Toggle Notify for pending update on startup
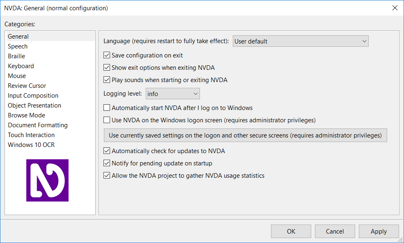The image size is (404, 243). (x=107, y=163)
